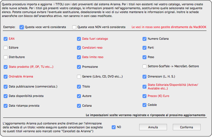Uncheck the EAN checkbox
The image size is (212, 140).
[x=6, y=39]
